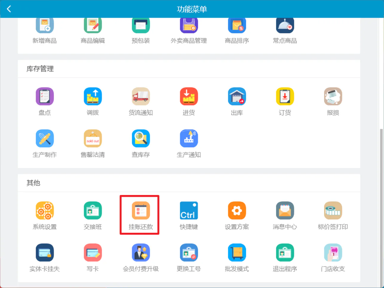Click the 功能菜单 title text
This screenshot has height=288, width=384.
192,9
